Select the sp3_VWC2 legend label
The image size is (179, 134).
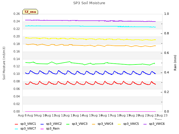(54, 124)
